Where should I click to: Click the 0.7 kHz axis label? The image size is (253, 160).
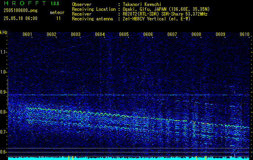click(3, 132)
